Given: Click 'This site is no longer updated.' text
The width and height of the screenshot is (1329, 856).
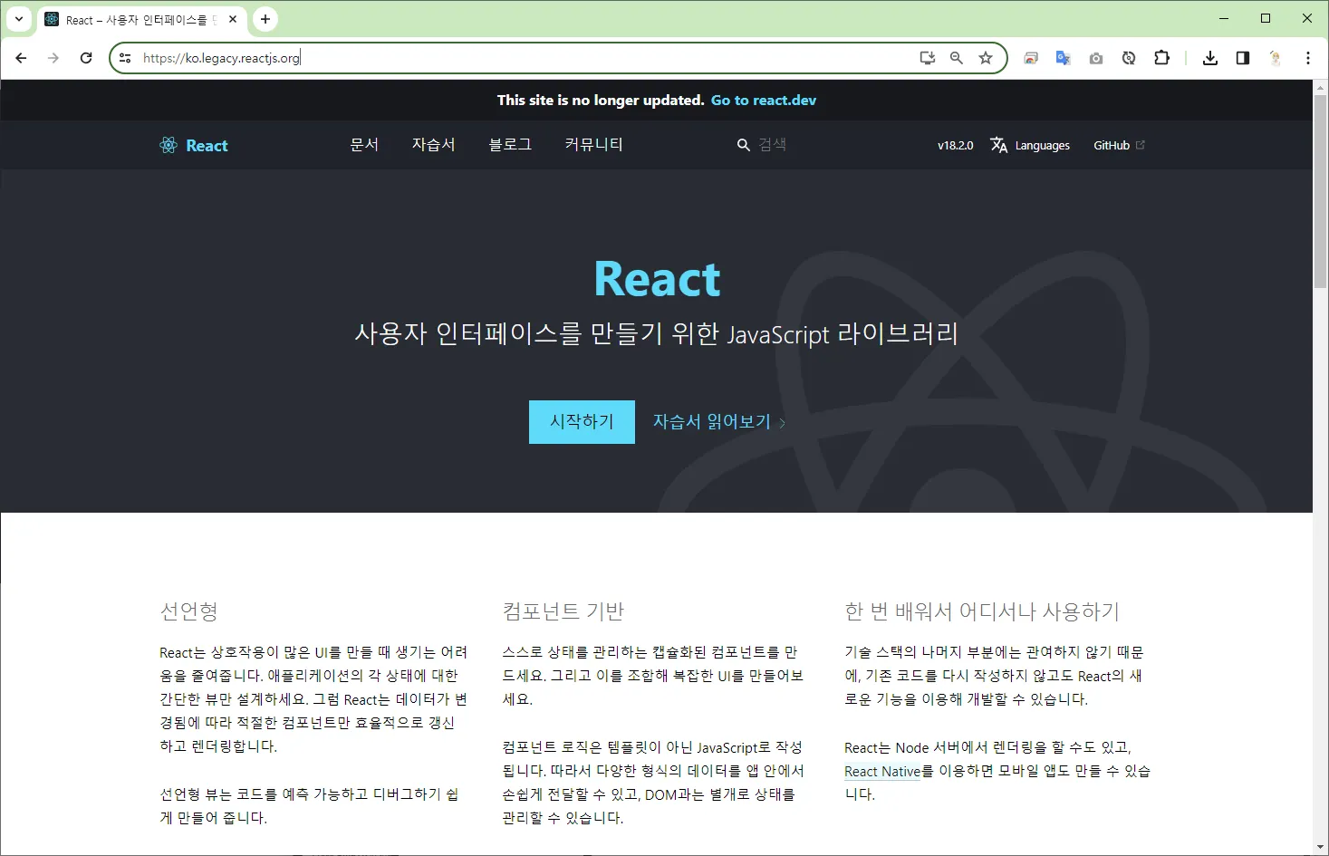Looking at the screenshot, I should (600, 101).
